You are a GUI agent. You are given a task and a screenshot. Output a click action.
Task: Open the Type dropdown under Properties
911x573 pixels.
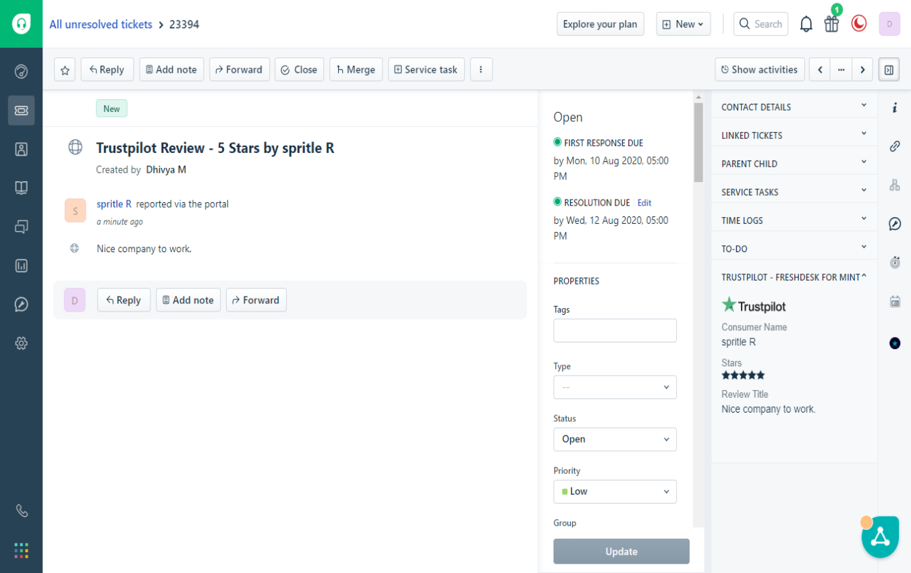(615, 387)
